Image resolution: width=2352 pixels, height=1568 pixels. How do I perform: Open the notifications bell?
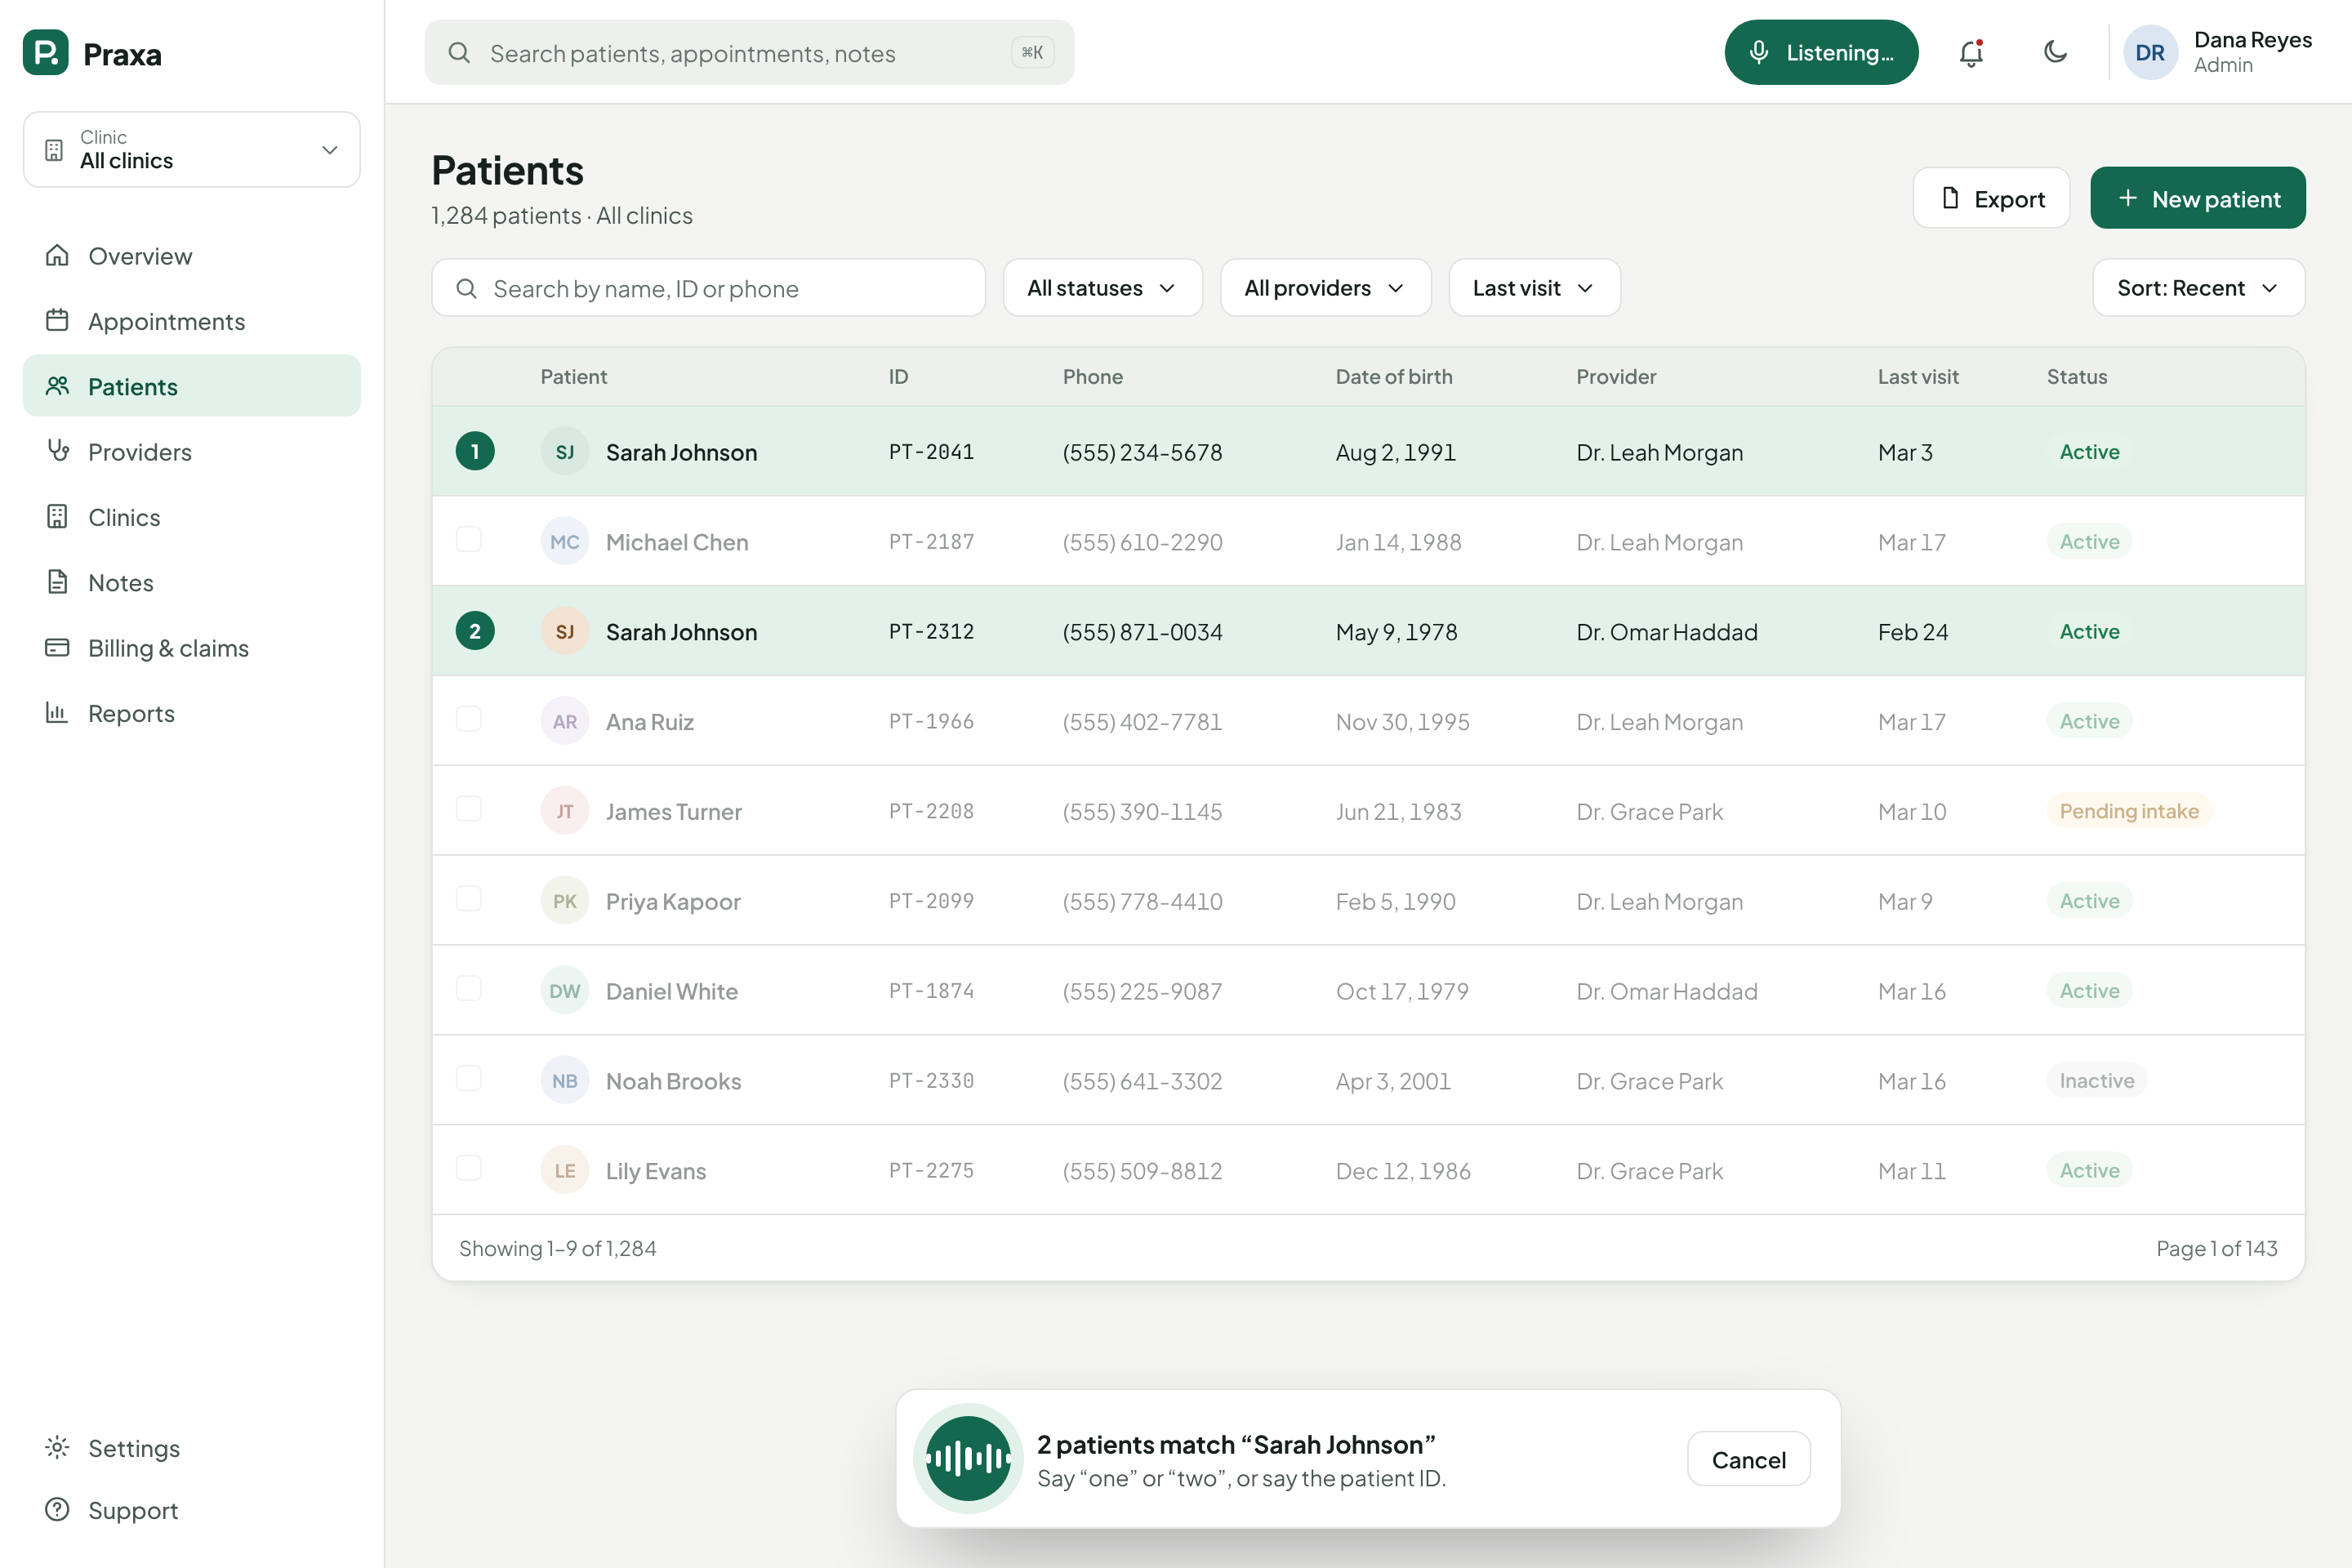pos(1971,52)
